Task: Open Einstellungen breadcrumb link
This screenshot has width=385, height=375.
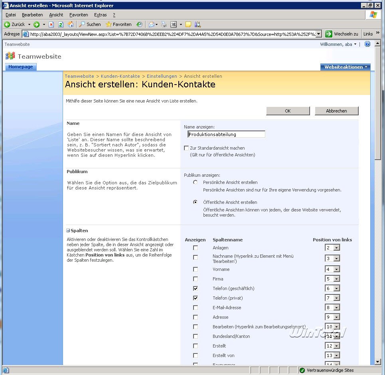Action: click(x=162, y=76)
